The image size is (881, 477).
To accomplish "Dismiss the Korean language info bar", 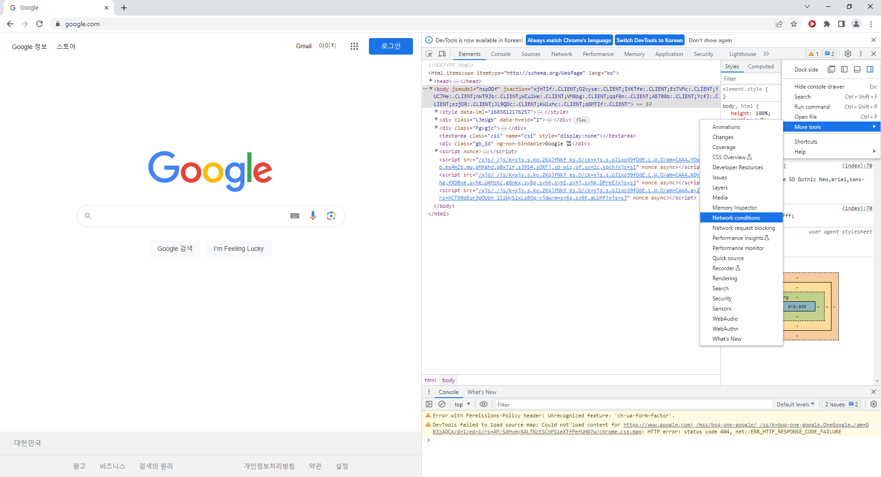I will click(874, 40).
